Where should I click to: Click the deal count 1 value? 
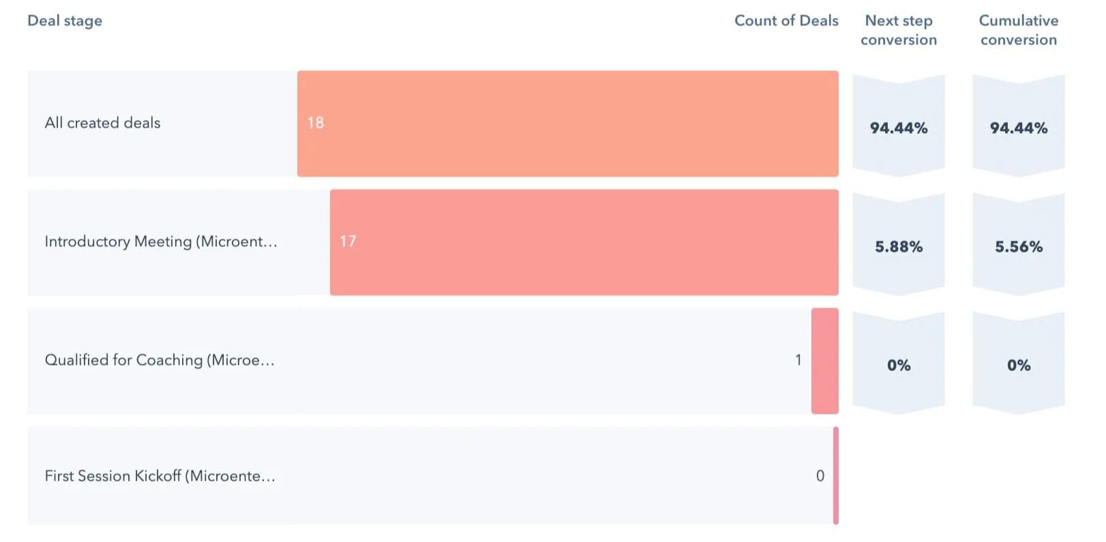(798, 360)
